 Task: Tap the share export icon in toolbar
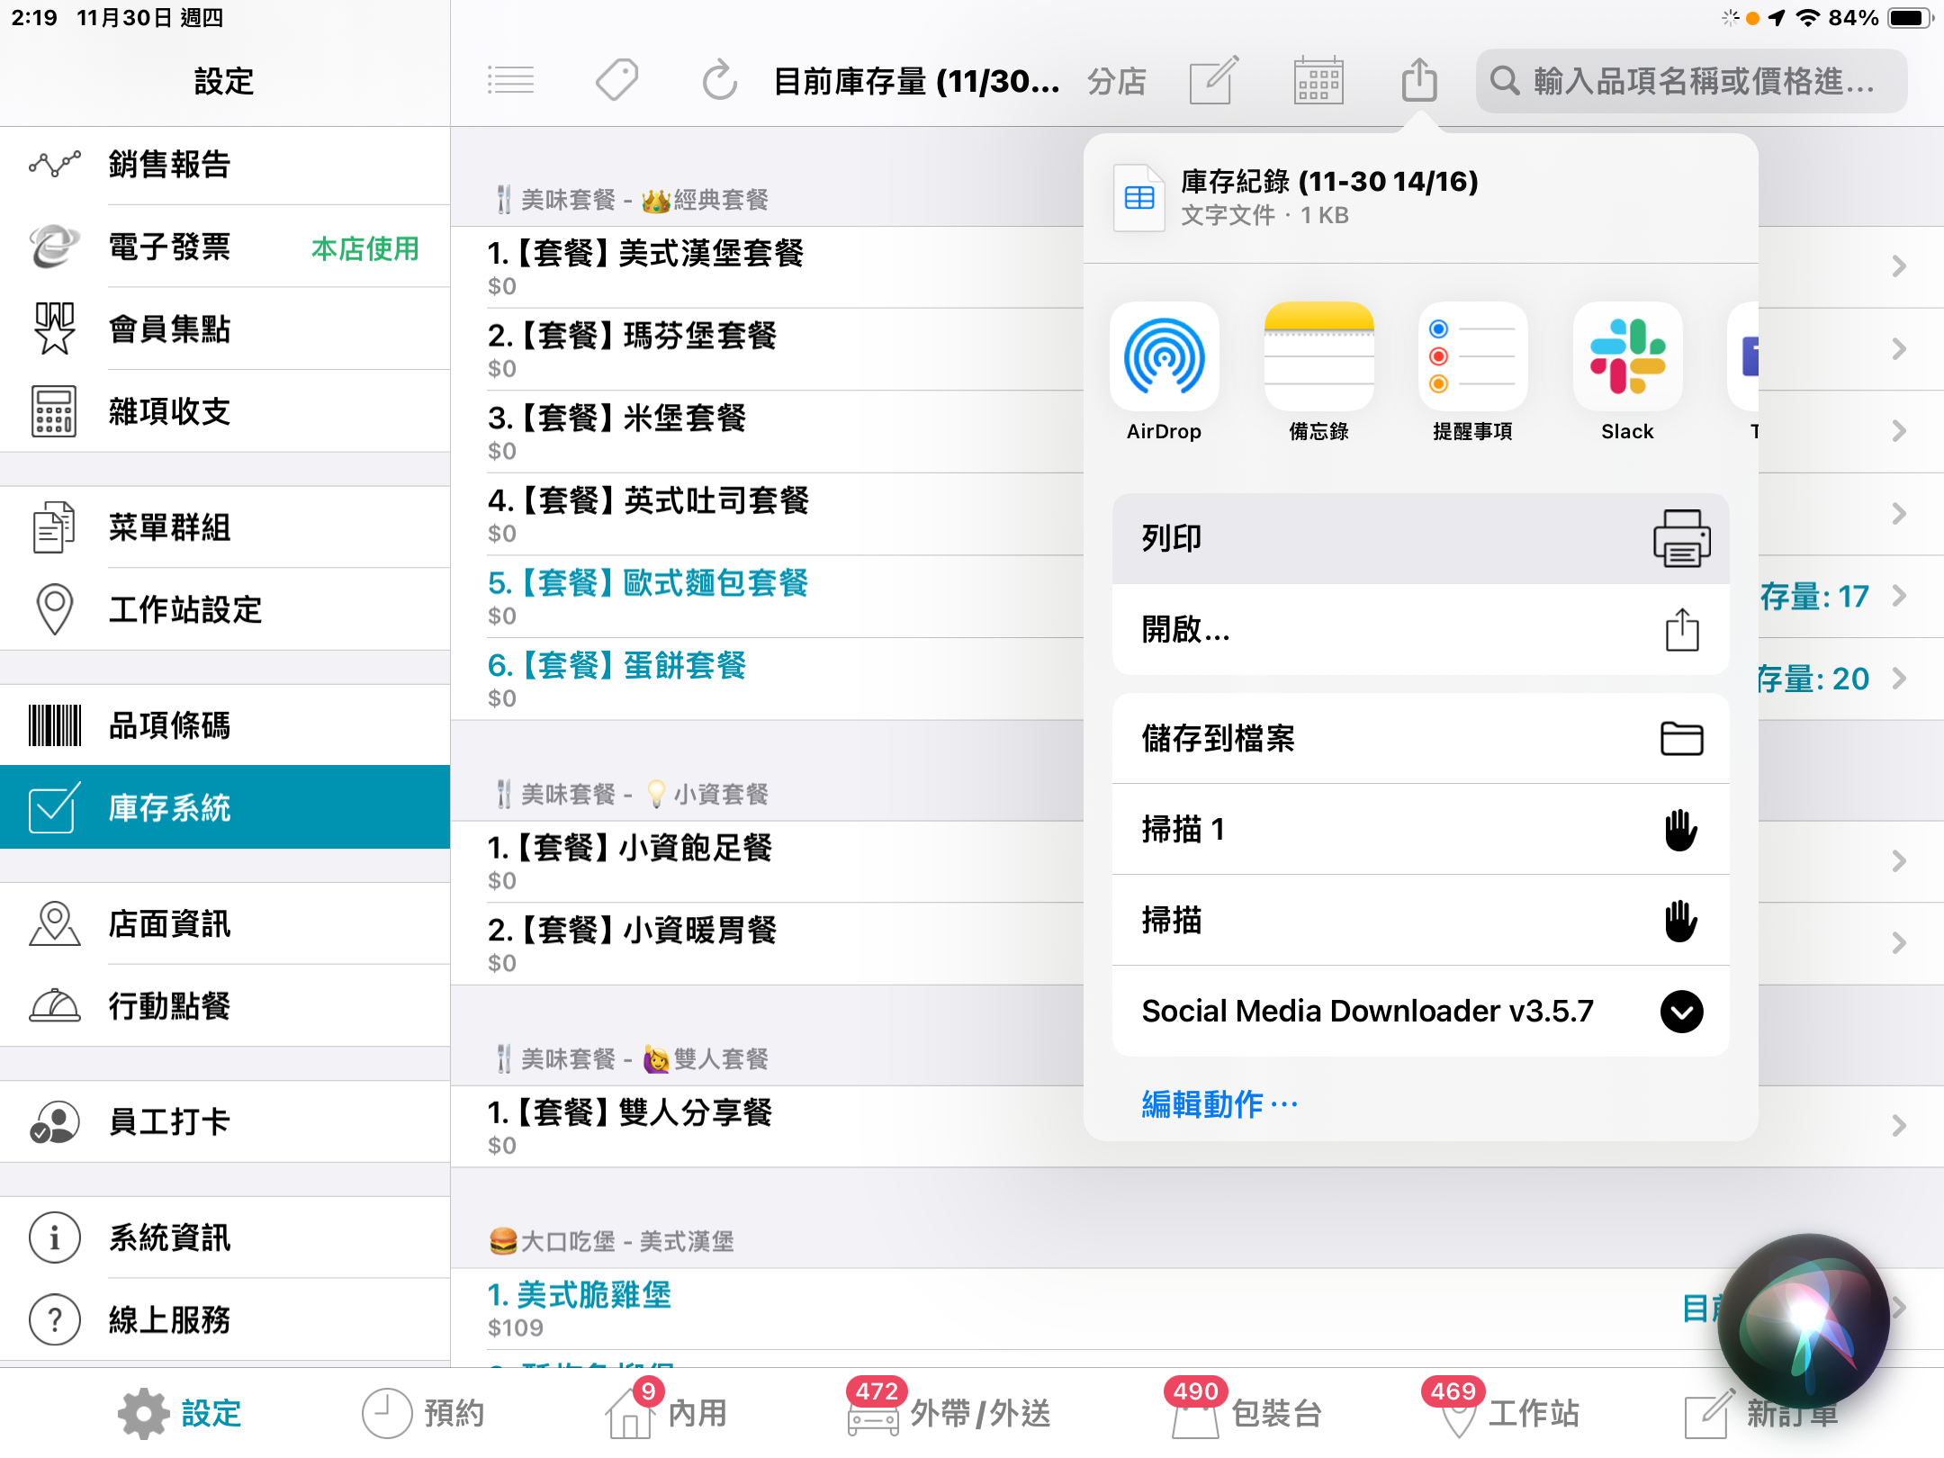pos(1419,81)
